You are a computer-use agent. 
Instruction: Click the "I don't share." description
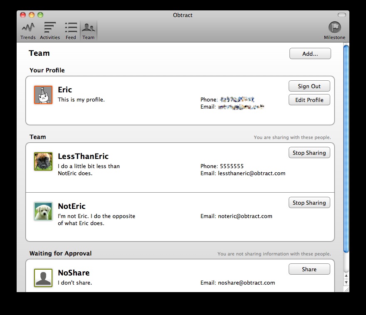point(75,283)
